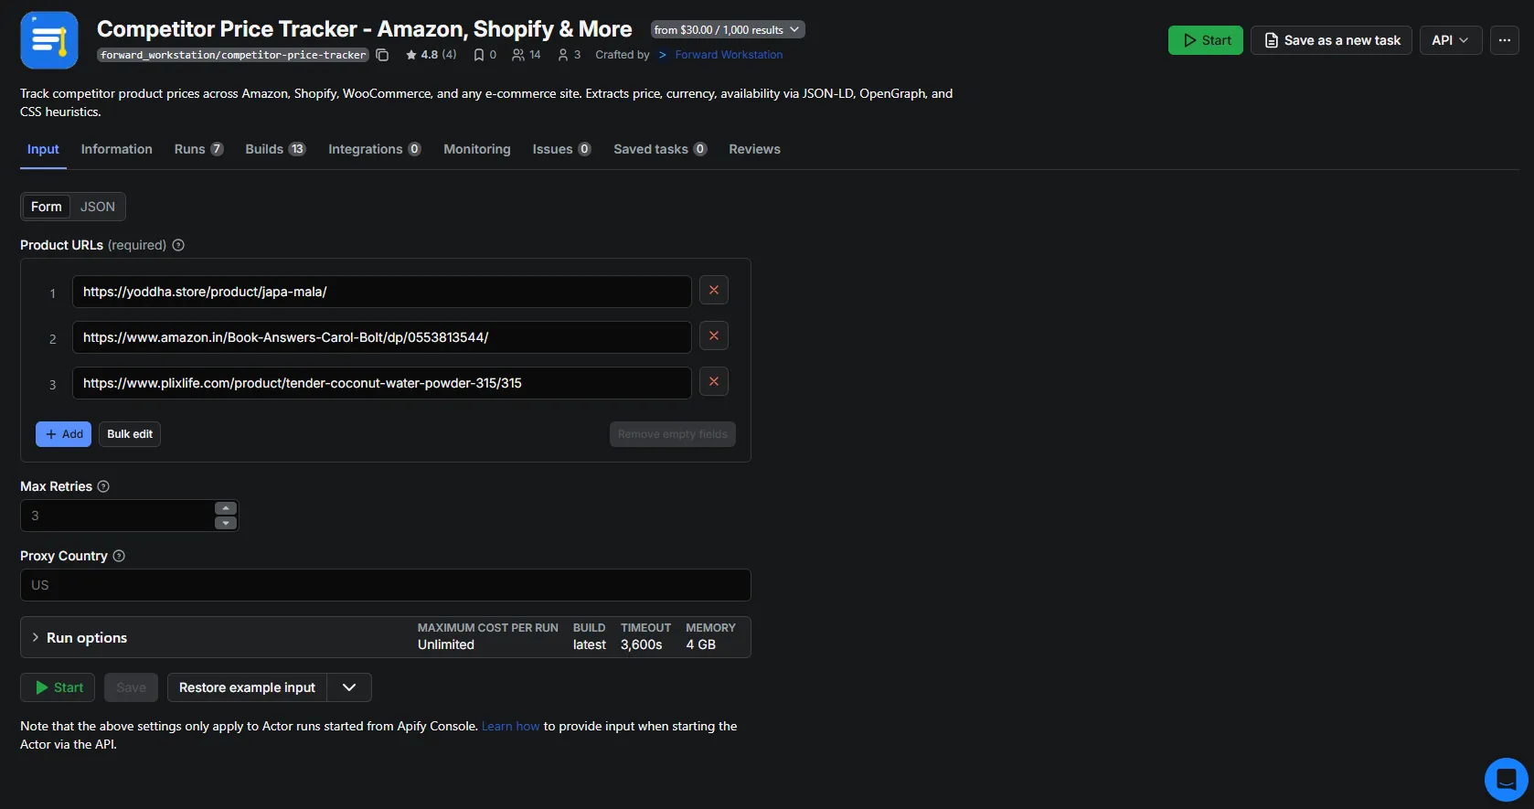1534x809 pixels.
Task: Remove the amazon.in URL entry
Action: coord(714,336)
